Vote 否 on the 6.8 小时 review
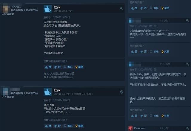191x131 pixels. click(144, 52)
